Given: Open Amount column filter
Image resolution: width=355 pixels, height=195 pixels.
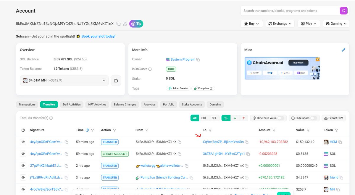Looking at the screenshot, I should (274, 130).
